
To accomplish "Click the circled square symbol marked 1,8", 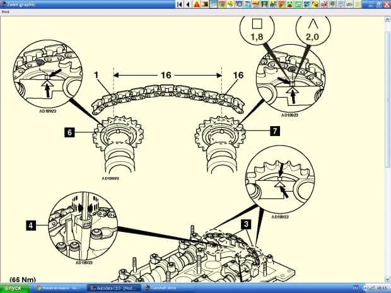I will [x=257, y=26].
